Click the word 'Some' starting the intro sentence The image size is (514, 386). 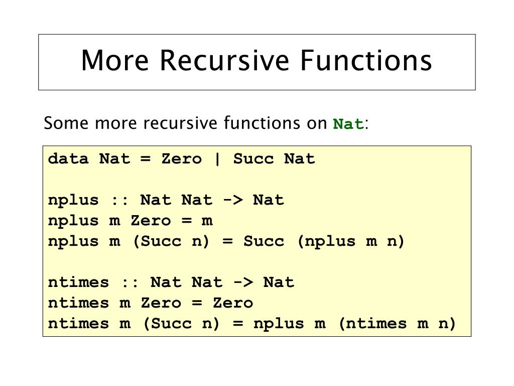(x=66, y=124)
